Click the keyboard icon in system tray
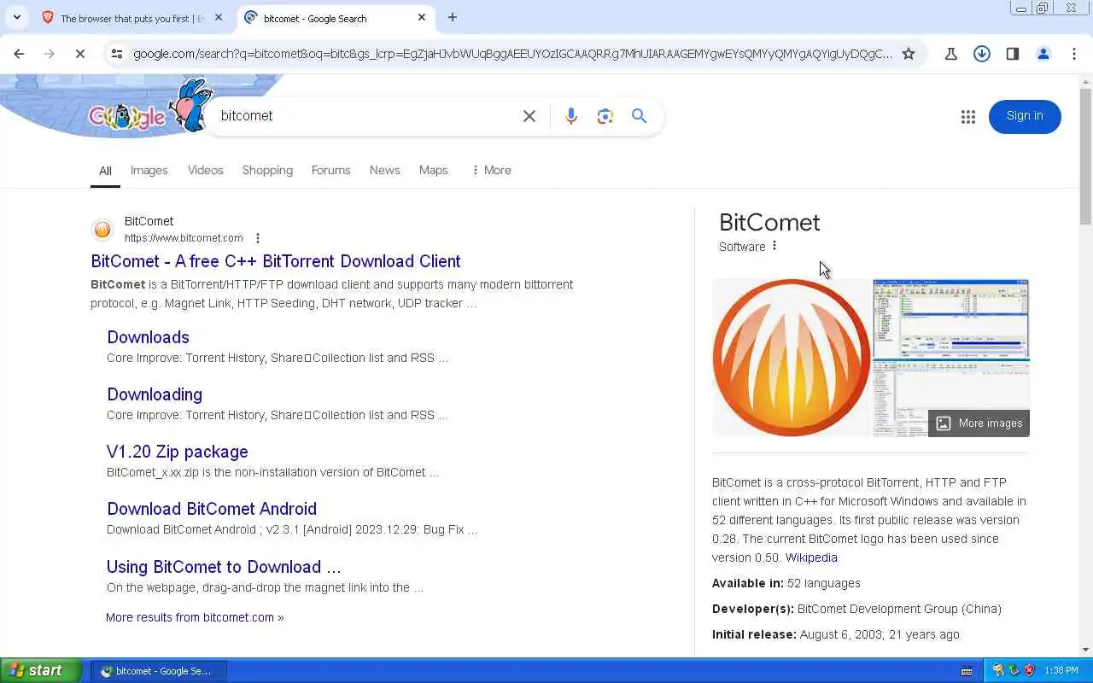1093x683 pixels. pyautogui.click(x=967, y=670)
